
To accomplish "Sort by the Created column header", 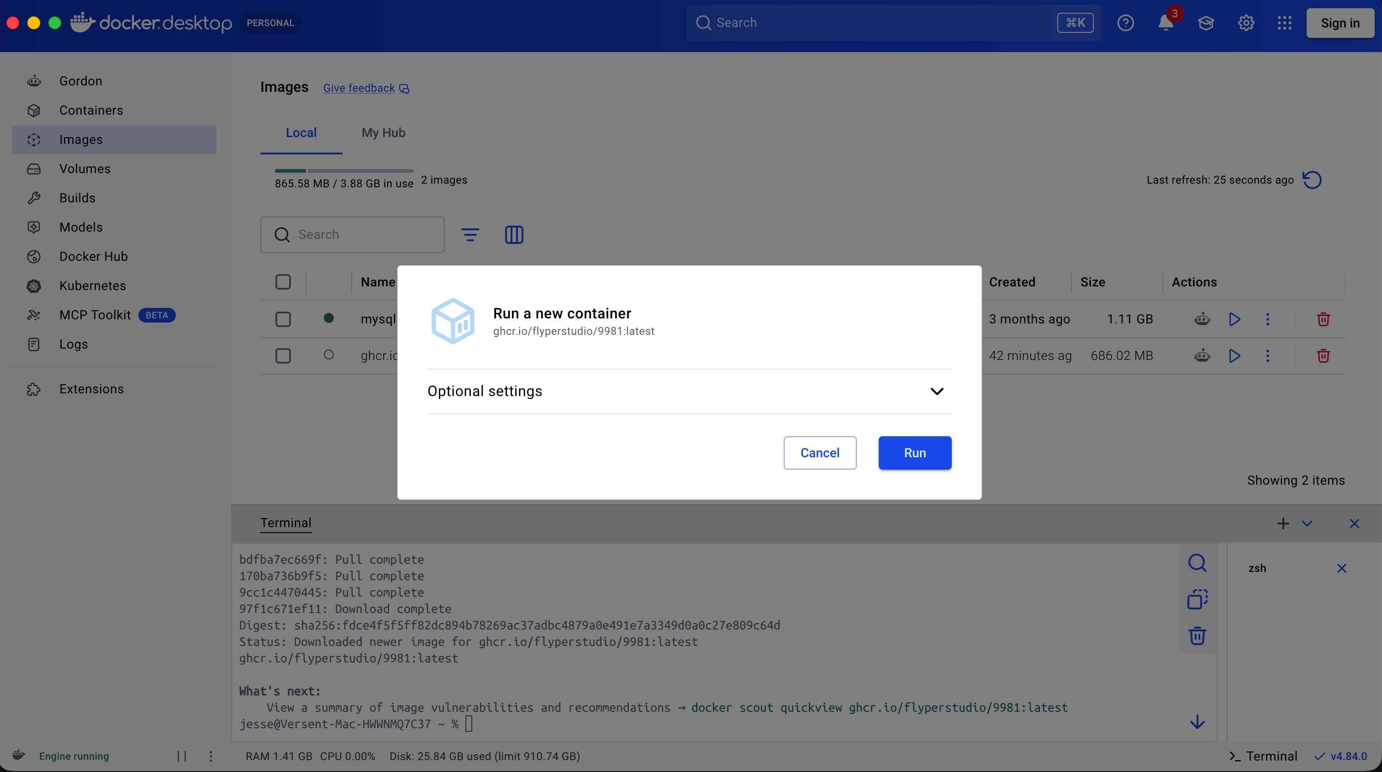I will point(1012,282).
